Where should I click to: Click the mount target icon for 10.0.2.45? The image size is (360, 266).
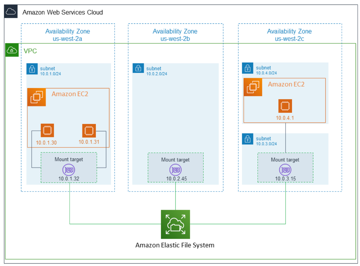175,170
